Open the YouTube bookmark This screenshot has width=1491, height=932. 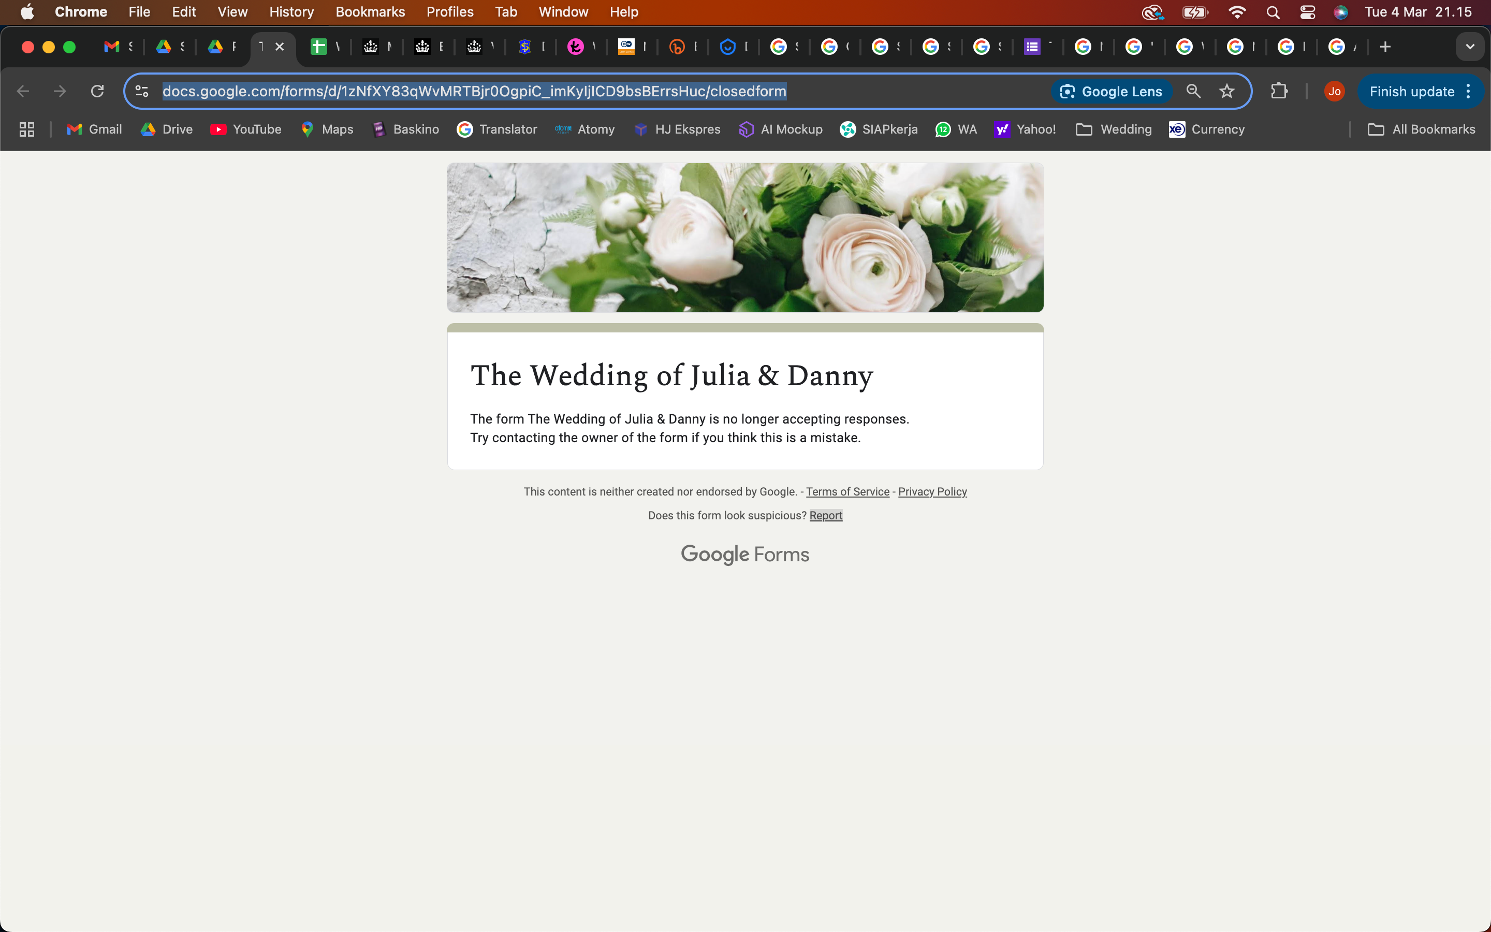246,129
